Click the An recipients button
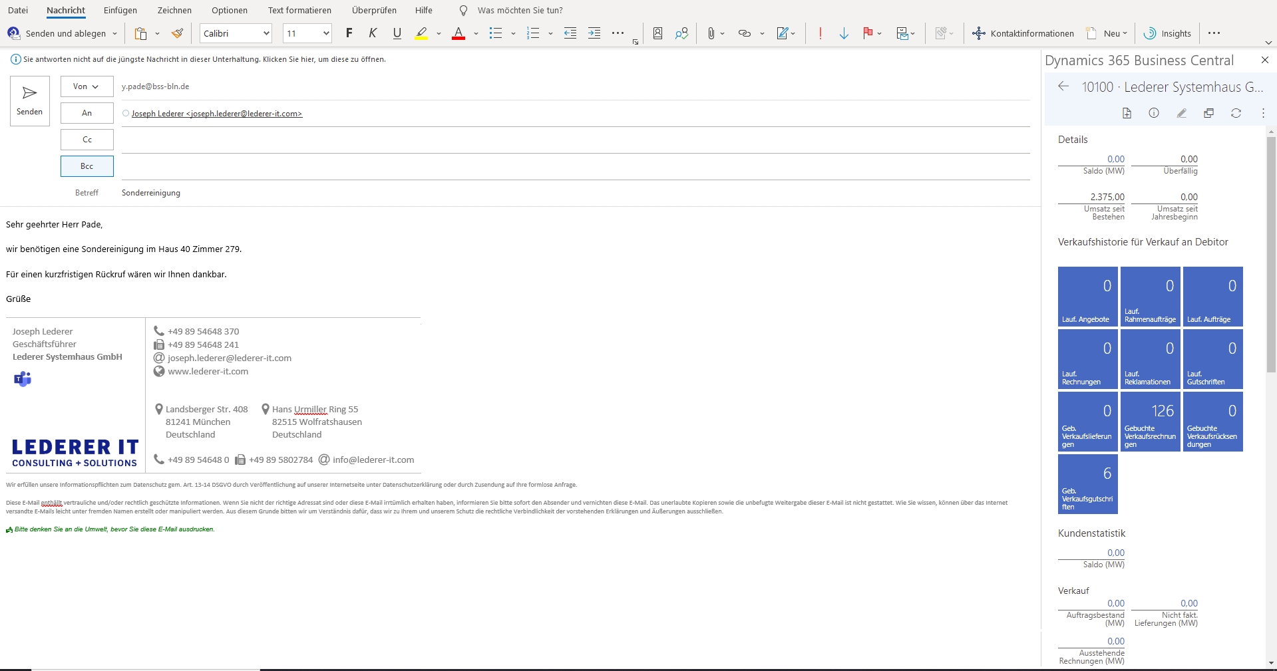 [87, 113]
